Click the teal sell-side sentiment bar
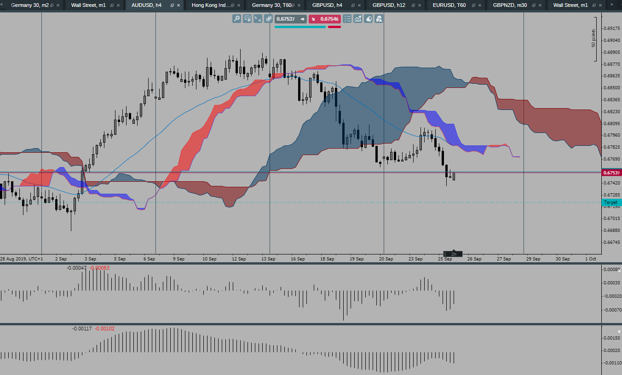Viewport: 622px width, 375px height. (x=300, y=27)
